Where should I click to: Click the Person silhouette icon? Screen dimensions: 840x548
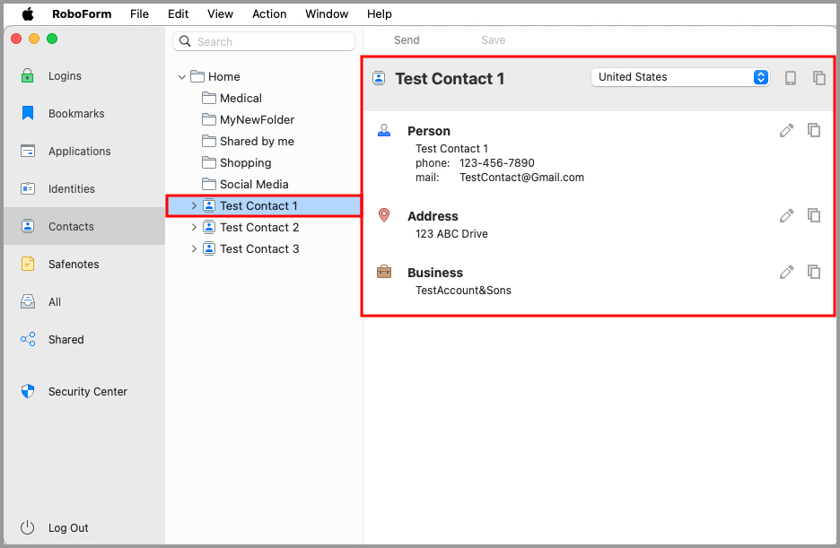pos(384,130)
